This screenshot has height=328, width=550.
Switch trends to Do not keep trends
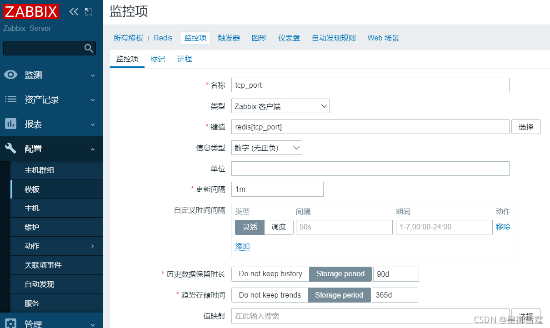tap(269, 295)
